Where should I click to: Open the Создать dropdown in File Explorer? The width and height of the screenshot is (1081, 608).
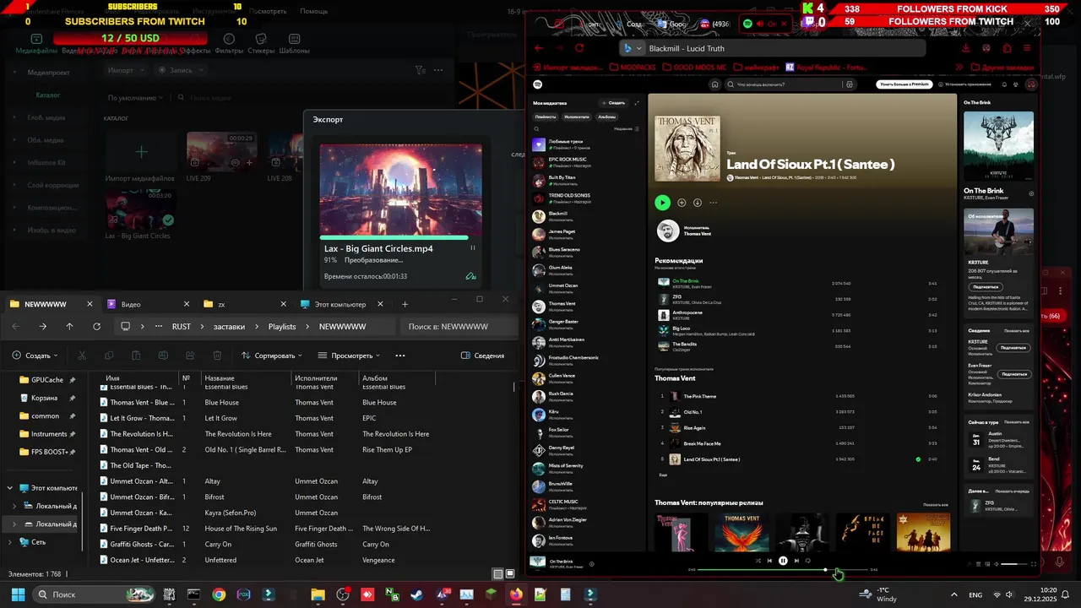[x=35, y=356]
